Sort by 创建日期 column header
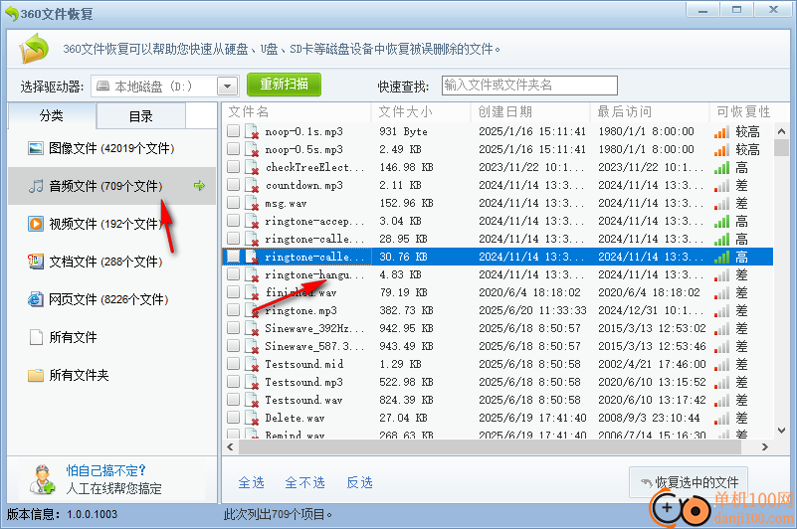 click(530, 111)
